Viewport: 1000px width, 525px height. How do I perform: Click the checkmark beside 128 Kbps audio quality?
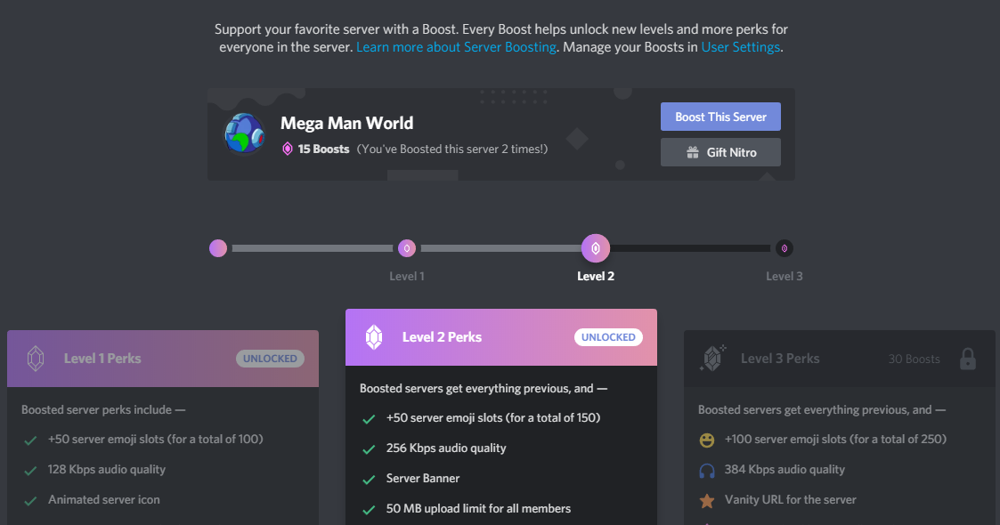[x=30, y=471]
